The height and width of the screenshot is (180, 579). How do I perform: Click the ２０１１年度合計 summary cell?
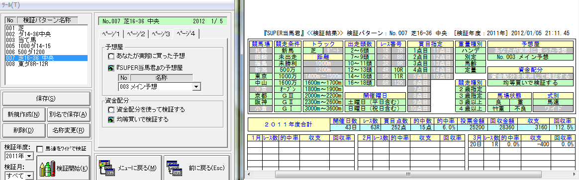click(289, 124)
